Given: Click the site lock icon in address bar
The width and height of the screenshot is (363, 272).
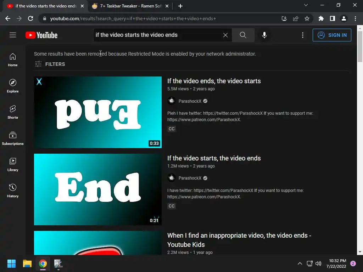Looking at the screenshot, I should (x=45, y=18).
